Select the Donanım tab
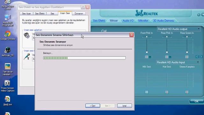 (x=79, y=13)
